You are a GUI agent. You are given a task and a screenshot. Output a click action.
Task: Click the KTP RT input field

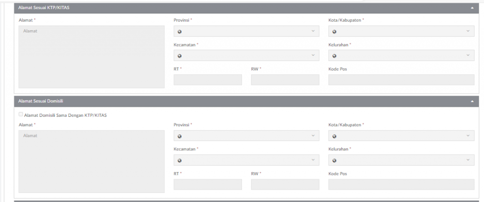[x=208, y=79]
